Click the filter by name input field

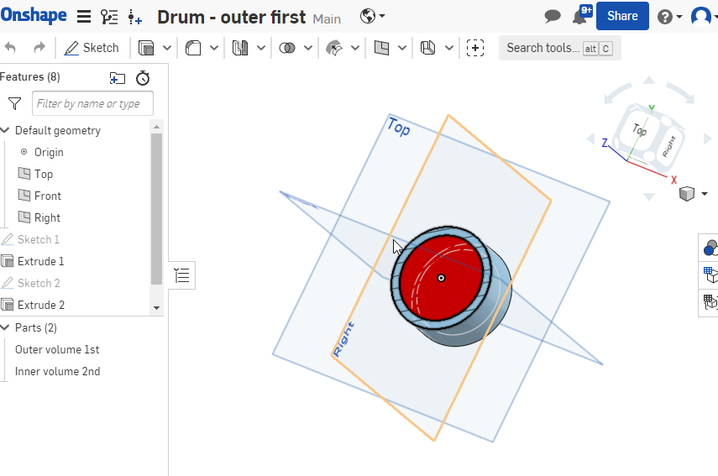point(92,103)
